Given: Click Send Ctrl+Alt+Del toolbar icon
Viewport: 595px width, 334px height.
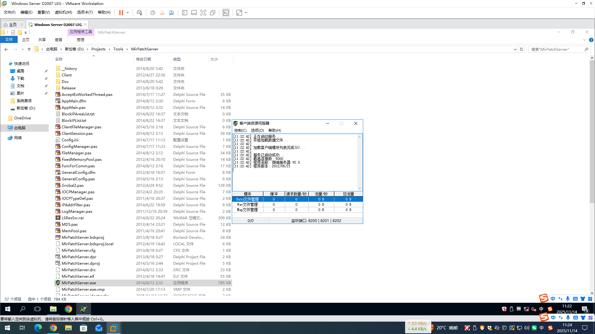Looking at the screenshot, I should pyautogui.click(x=139, y=13).
